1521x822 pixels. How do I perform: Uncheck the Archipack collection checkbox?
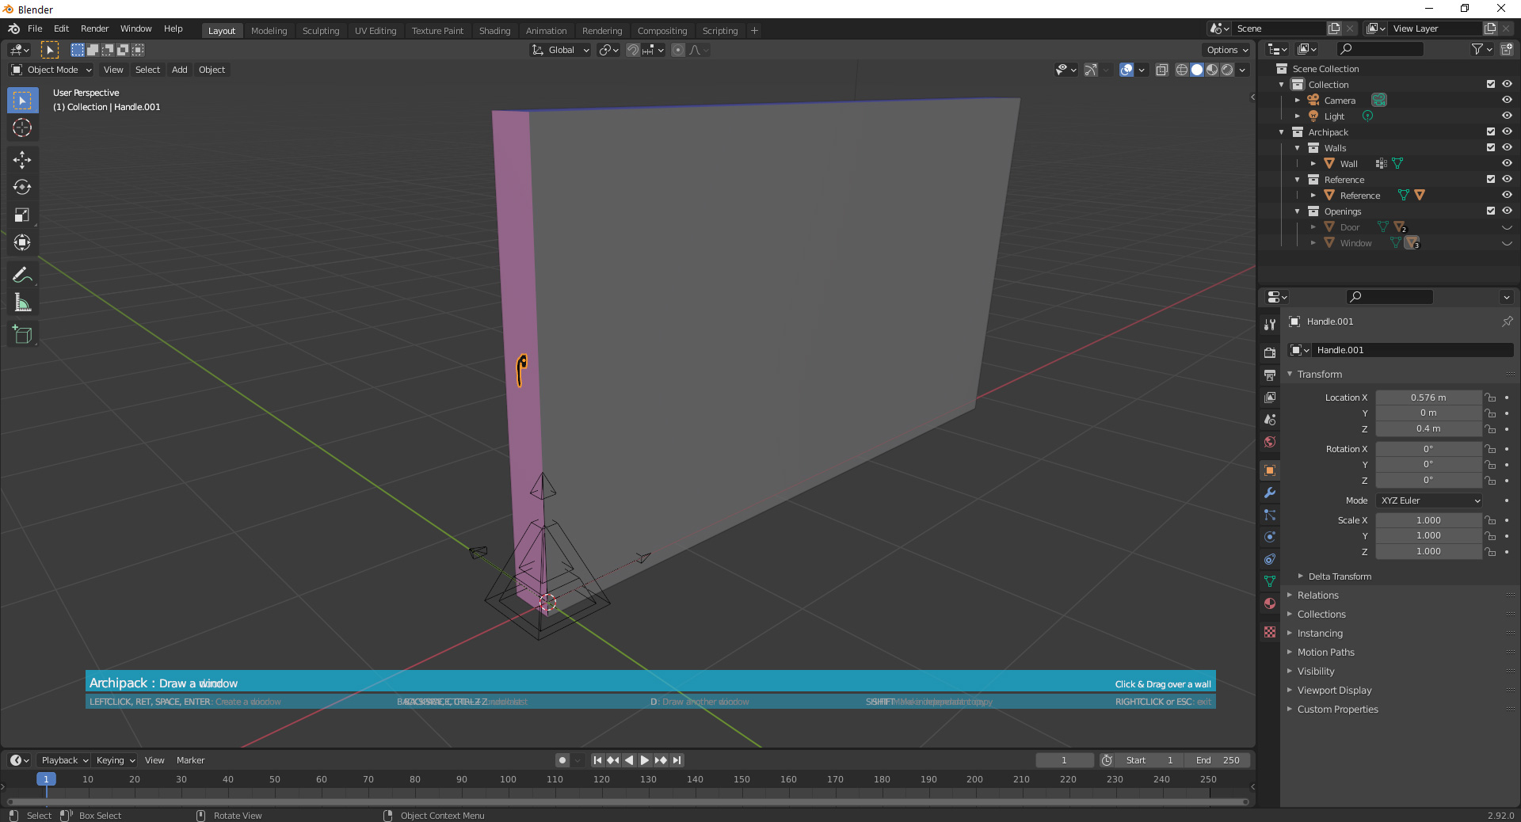pos(1491,131)
